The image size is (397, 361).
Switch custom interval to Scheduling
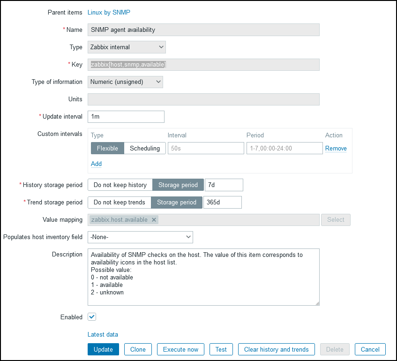(x=145, y=148)
